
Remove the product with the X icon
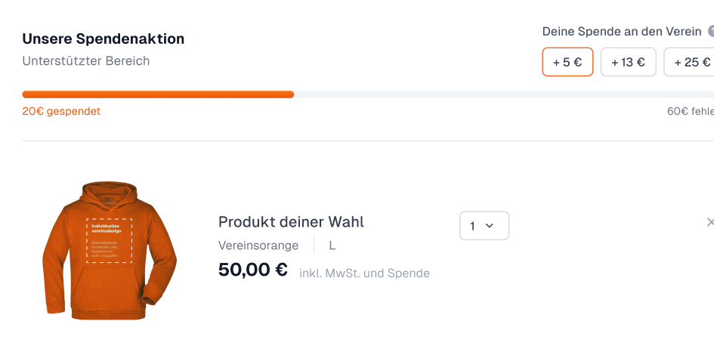pos(710,222)
